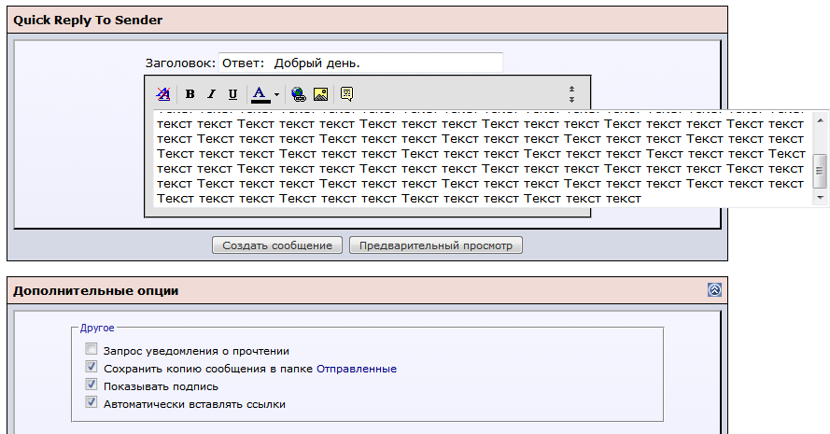The image size is (830, 434).
Task: Click the Insert Link globe icon
Action: pos(299,94)
